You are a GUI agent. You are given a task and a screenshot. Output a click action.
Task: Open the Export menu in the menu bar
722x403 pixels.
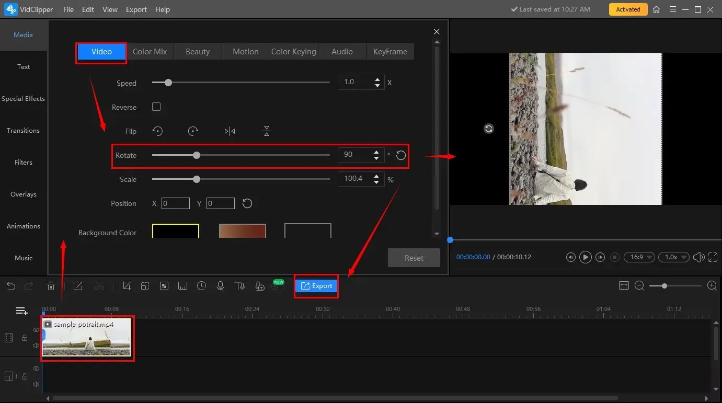(136, 9)
